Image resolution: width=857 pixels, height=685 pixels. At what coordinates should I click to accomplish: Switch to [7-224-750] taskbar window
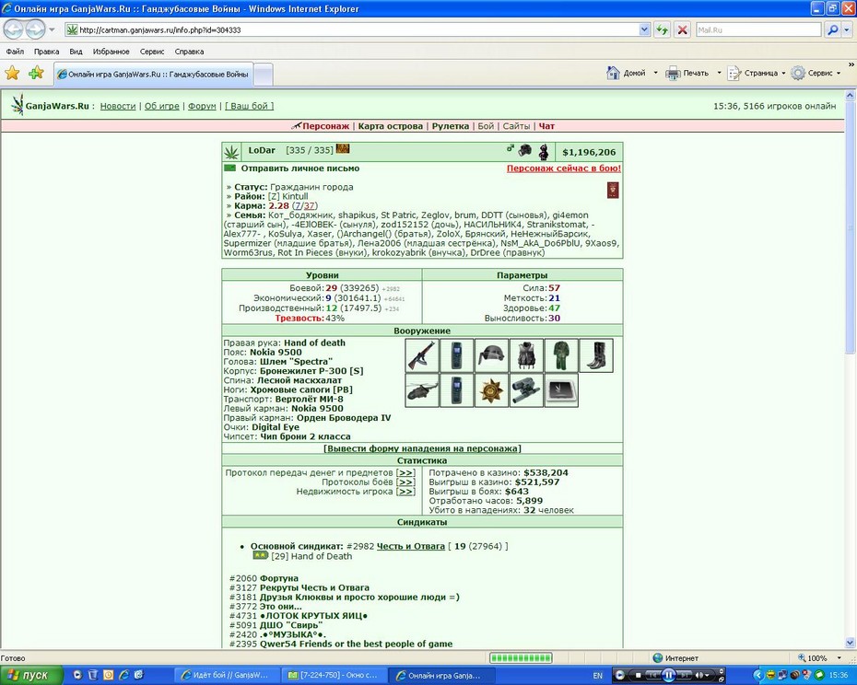[334, 676]
